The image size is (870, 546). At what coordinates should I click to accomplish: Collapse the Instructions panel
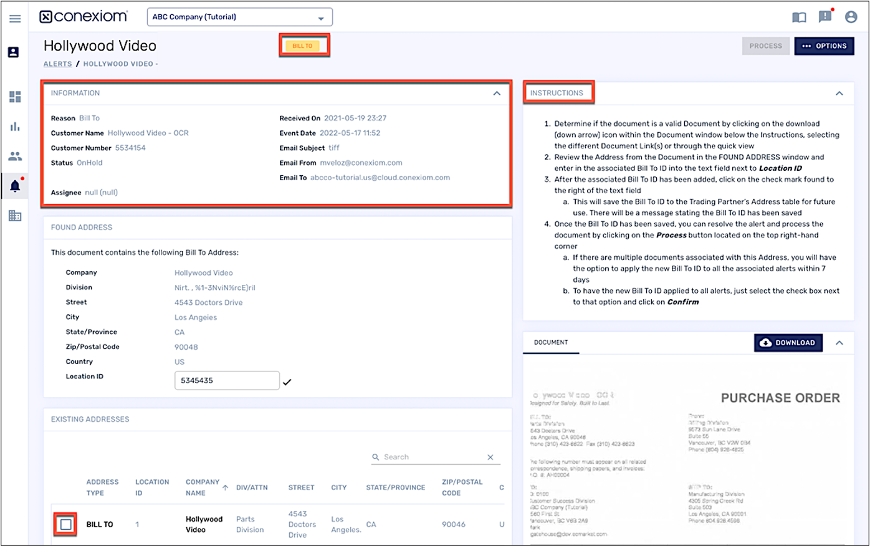[839, 93]
